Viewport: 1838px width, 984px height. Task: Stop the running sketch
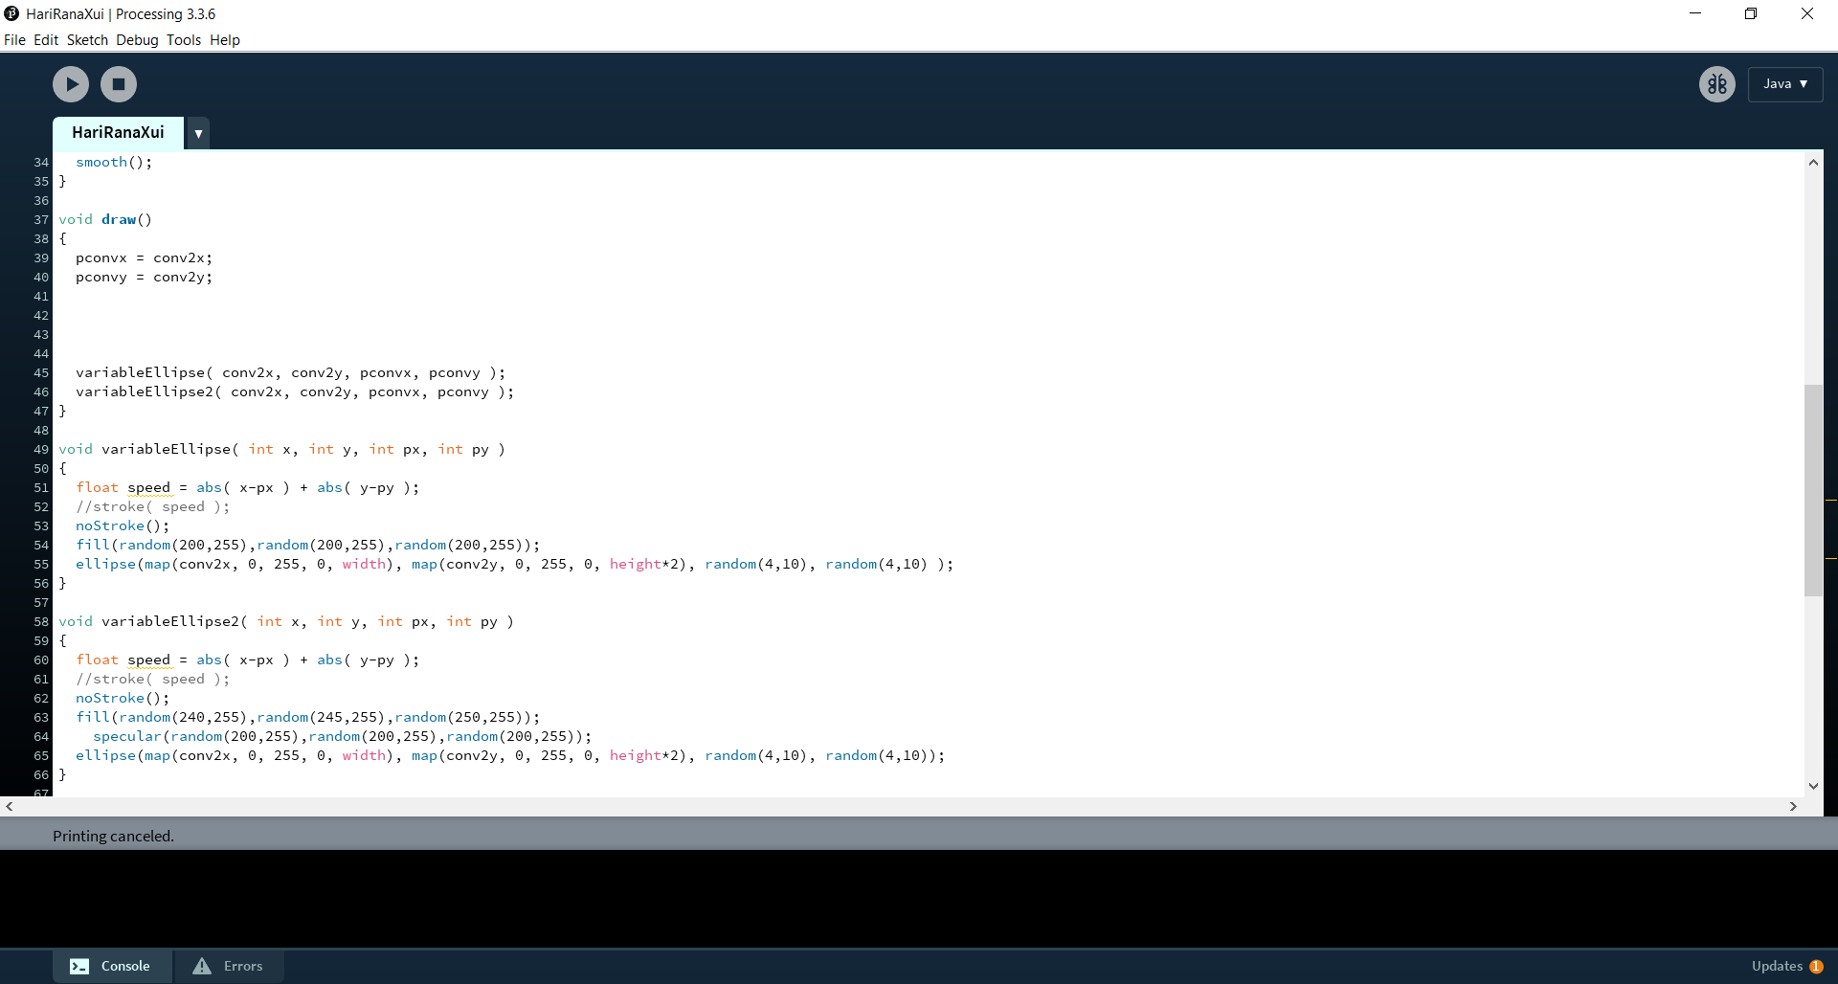pos(119,84)
